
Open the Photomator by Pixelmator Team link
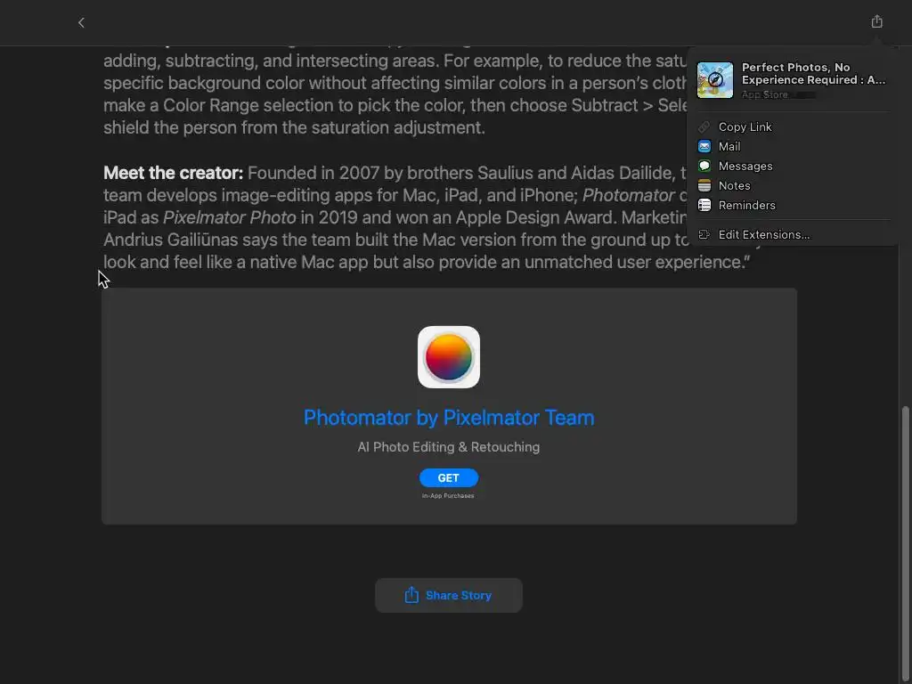[x=449, y=418]
